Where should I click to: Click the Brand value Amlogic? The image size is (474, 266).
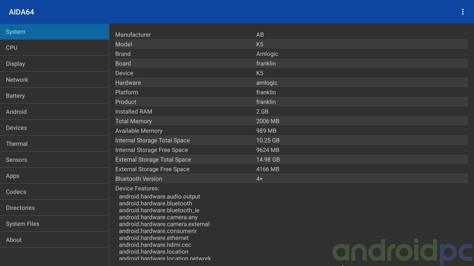click(x=267, y=54)
